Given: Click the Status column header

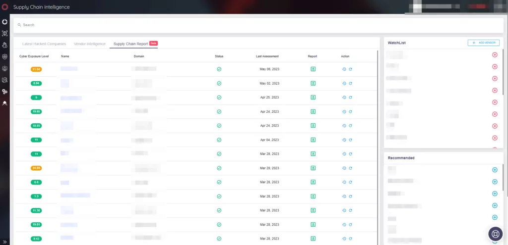Looking at the screenshot, I should tap(219, 56).
